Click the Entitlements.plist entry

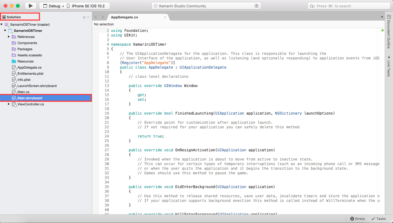click(x=29, y=74)
